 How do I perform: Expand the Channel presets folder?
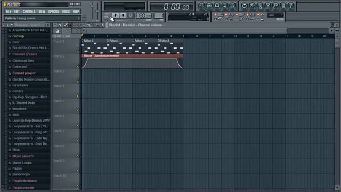click(25, 54)
